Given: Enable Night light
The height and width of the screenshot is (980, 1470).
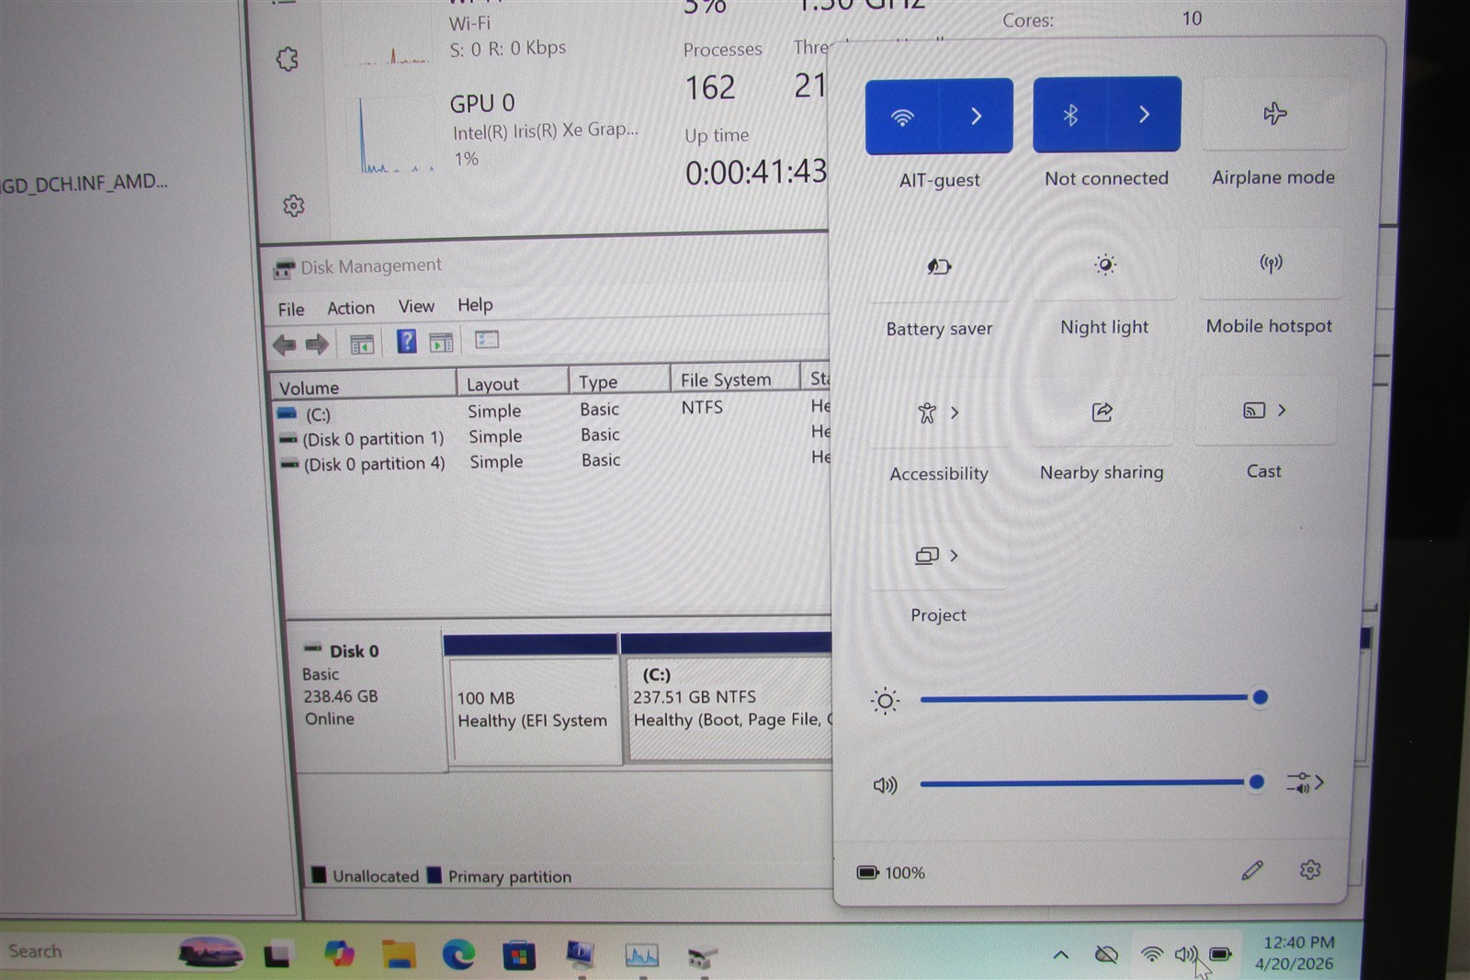Looking at the screenshot, I should point(1104,265).
